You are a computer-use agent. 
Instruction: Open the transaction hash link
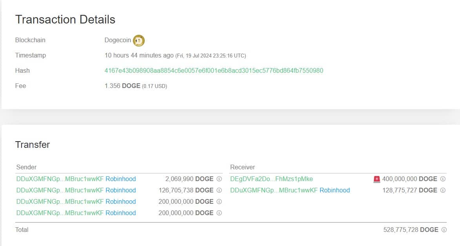(x=214, y=71)
